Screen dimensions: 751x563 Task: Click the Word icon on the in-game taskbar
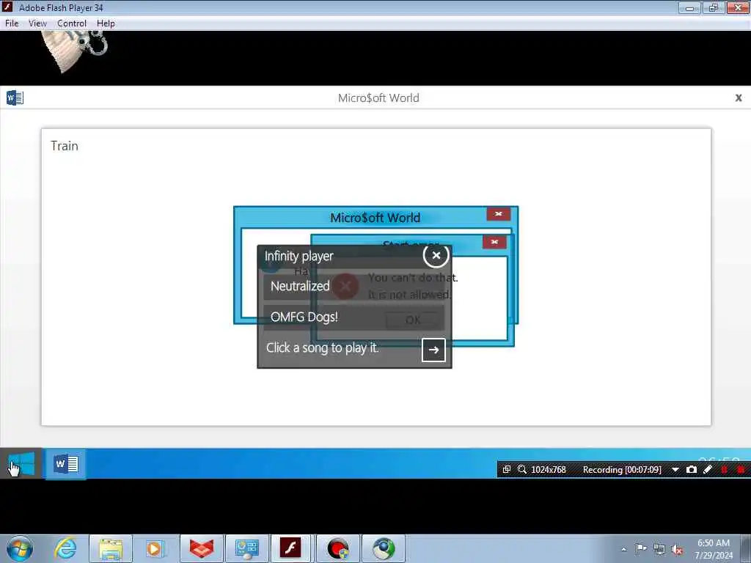[66, 464]
